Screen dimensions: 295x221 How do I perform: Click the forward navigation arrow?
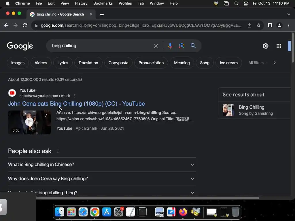(x=16, y=25)
